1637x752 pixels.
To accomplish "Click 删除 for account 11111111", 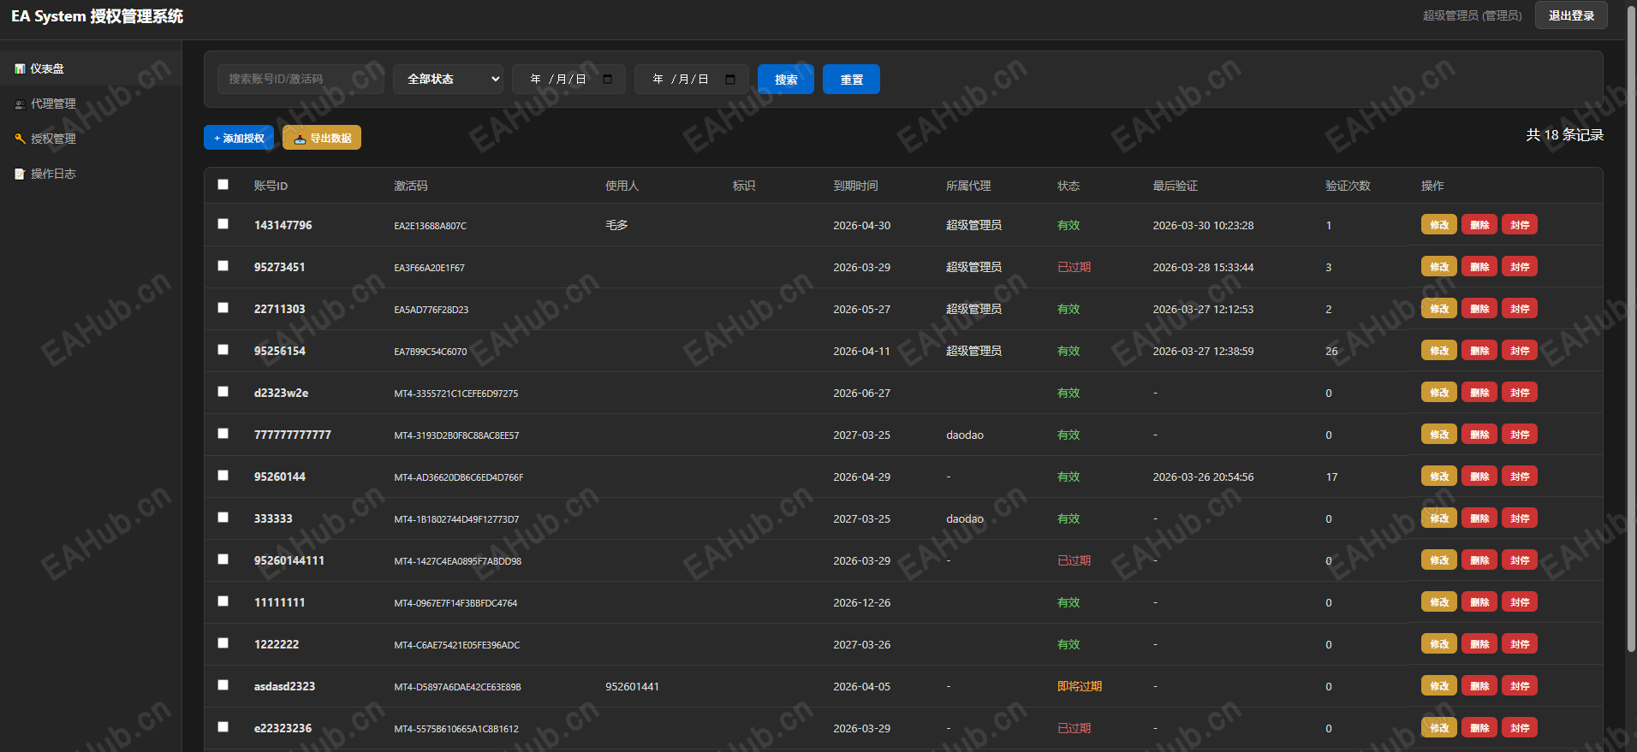I will click(x=1479, y=602).
